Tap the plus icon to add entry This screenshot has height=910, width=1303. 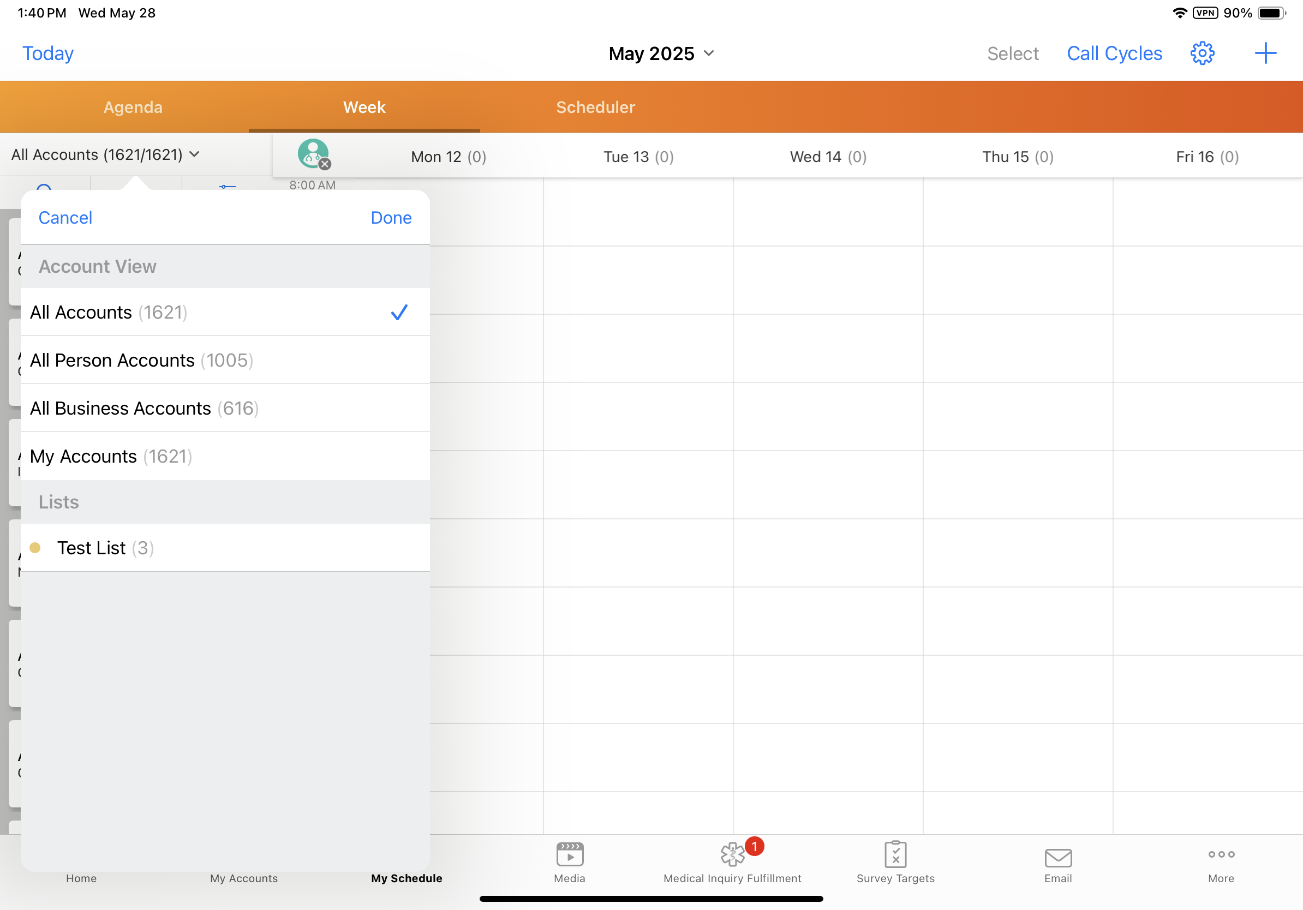click(1265, 53)
